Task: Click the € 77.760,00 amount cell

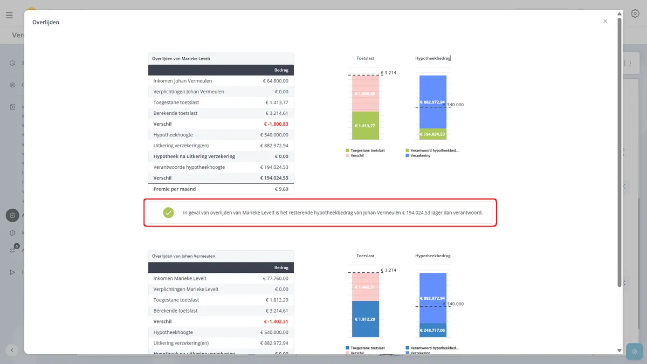Action: tap(276, 278)
